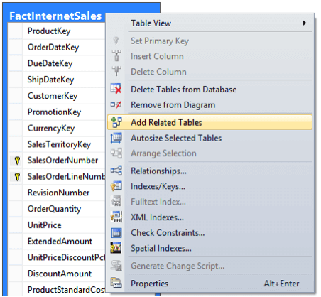
Task: Select Autosize Selected Tables
Action: tap(210, 138)
